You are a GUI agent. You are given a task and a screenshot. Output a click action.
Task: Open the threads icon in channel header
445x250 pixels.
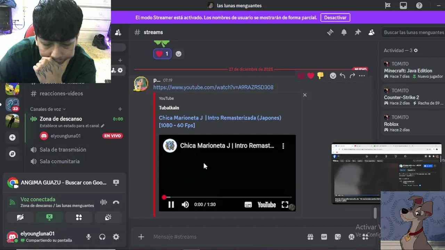click(330, 32)
